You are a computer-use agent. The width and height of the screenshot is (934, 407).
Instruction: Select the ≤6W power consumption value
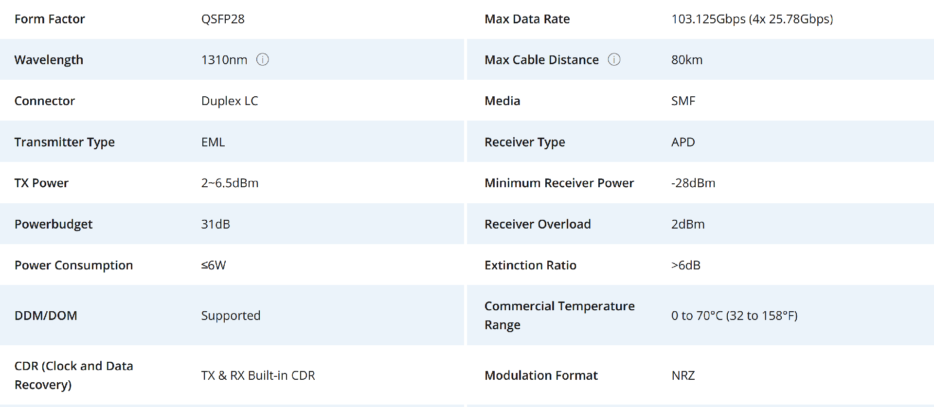214,265
